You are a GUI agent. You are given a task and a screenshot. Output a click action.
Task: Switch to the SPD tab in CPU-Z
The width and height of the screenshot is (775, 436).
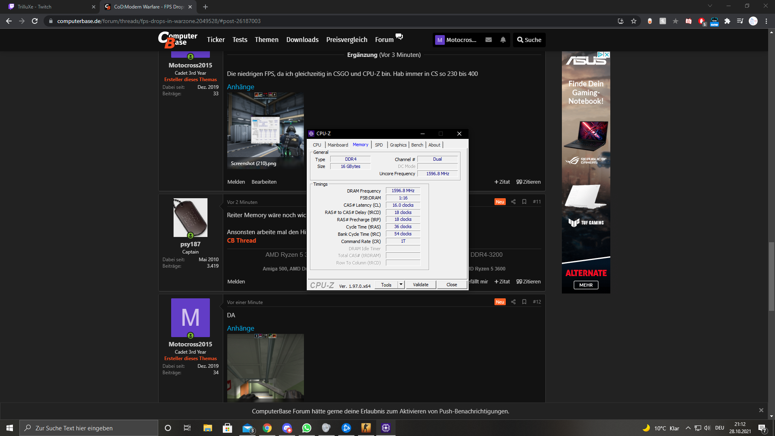click(x=379, y=145)
